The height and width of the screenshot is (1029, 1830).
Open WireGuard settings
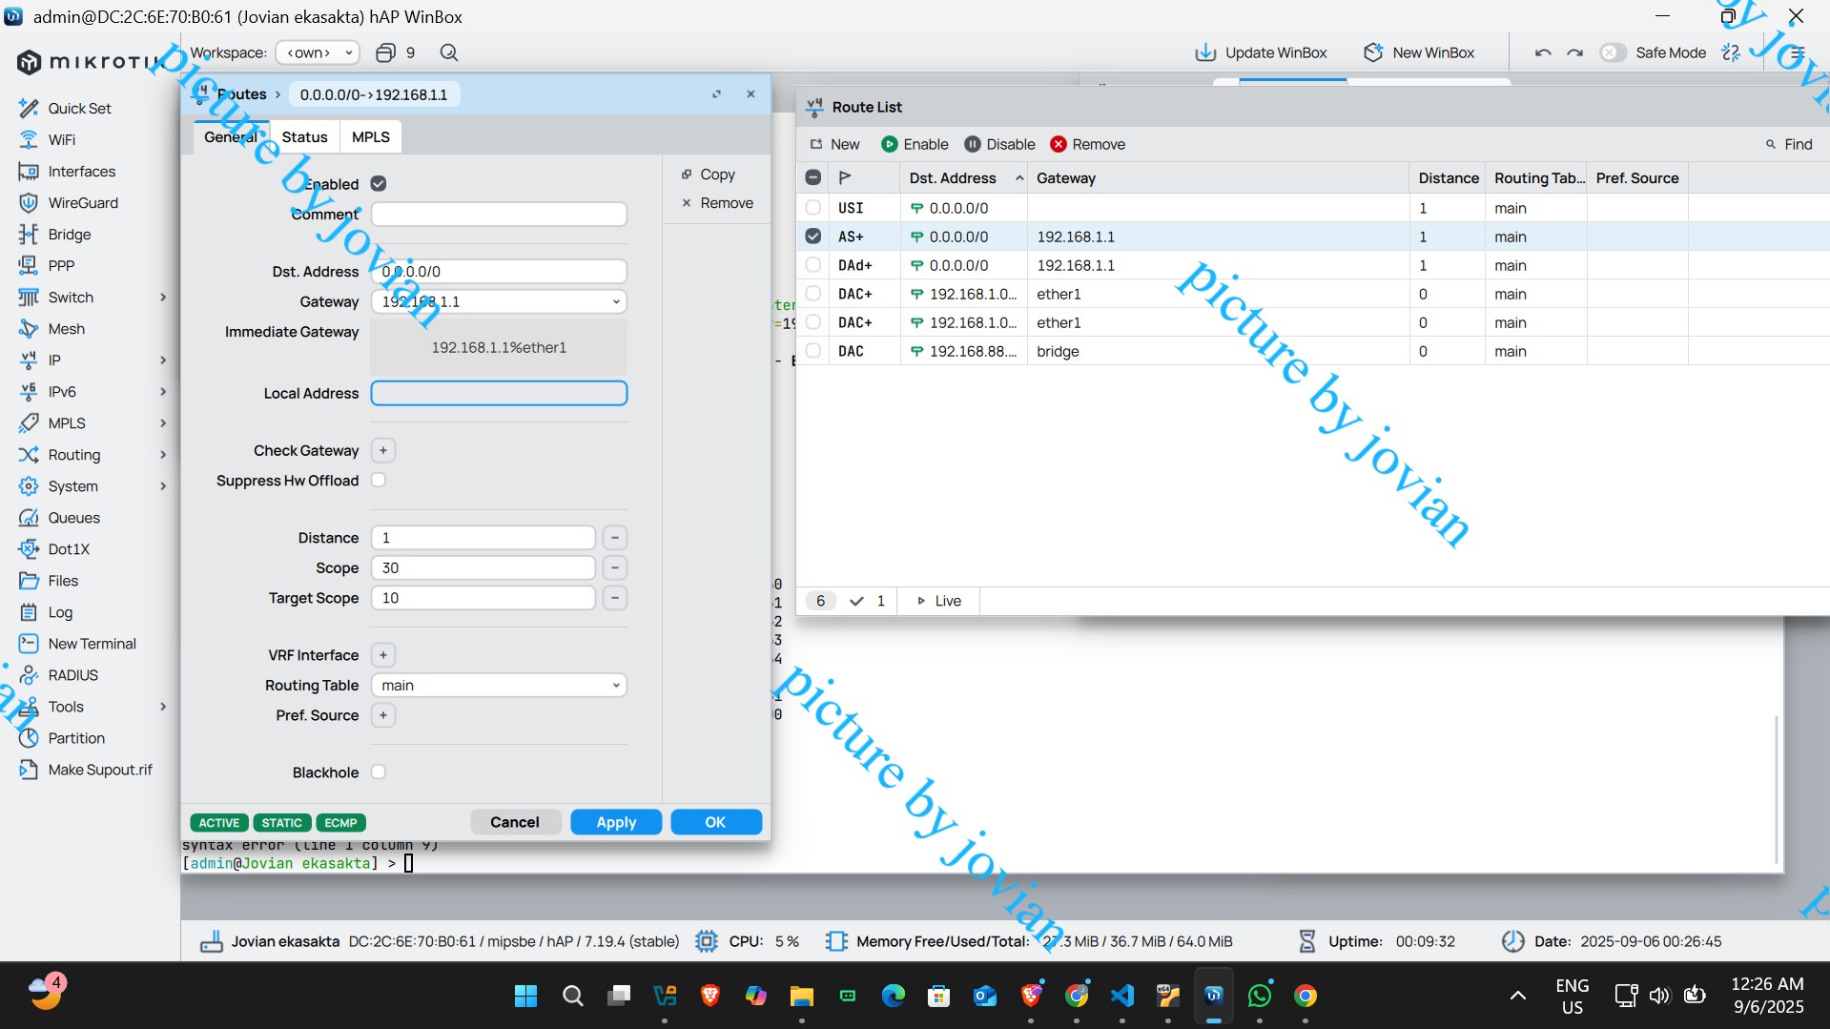point(83,203)
